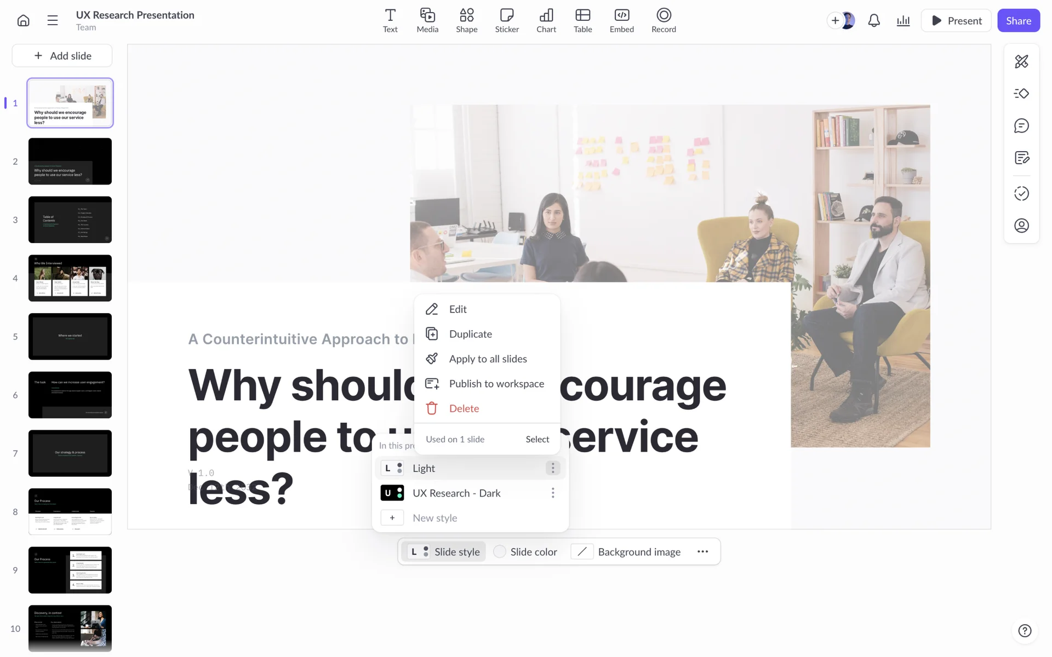Click the Embed icon

621,20
